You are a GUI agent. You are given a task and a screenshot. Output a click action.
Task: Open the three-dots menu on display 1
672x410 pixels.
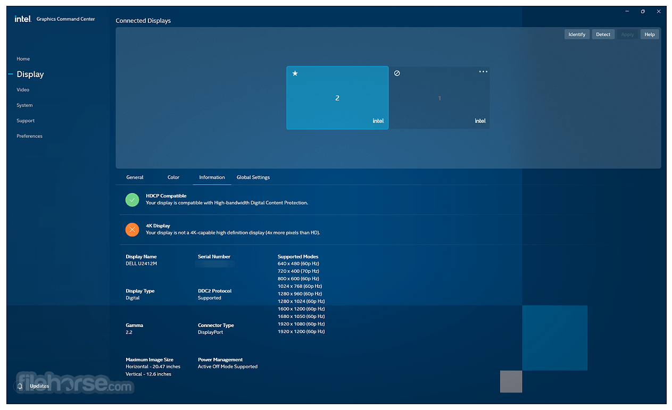pos(483,71)
